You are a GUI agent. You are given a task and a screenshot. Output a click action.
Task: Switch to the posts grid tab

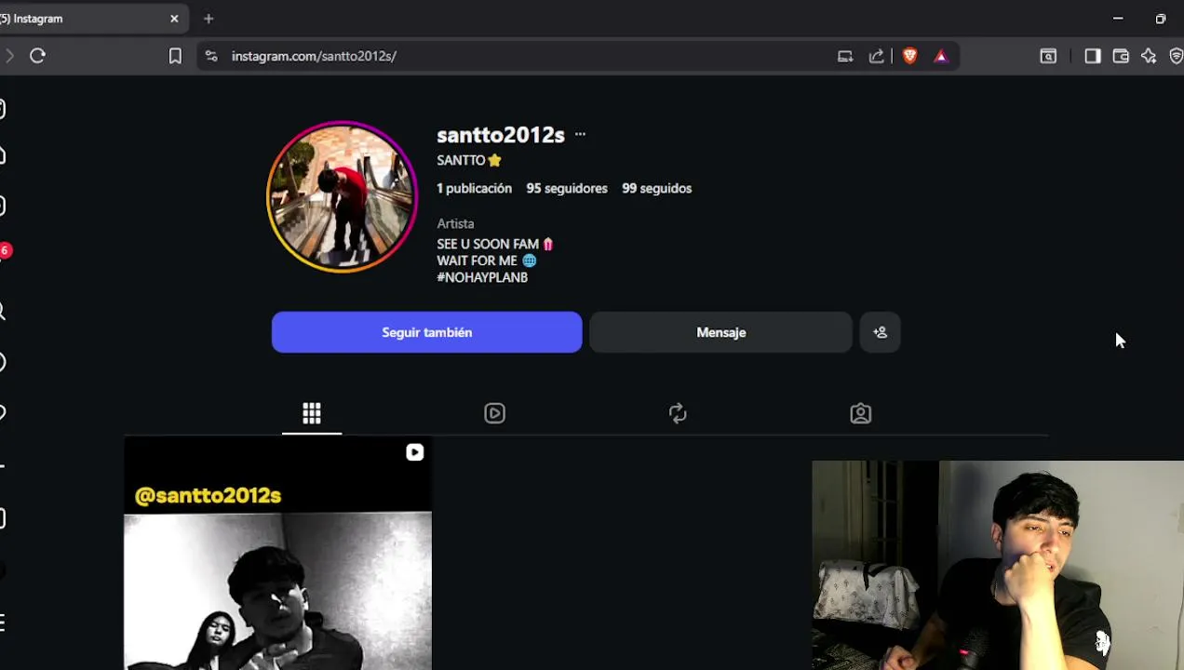312,413
